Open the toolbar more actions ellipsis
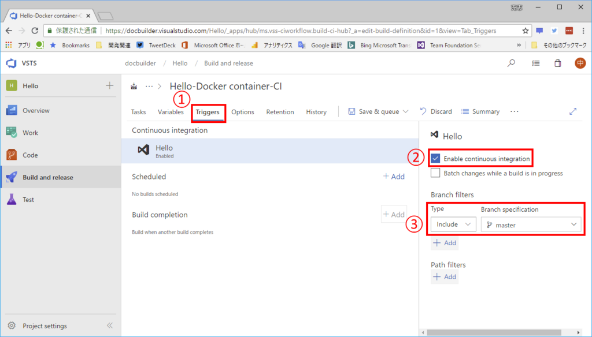The width and height of the screenshot is (592, 337). pos(514,111)
